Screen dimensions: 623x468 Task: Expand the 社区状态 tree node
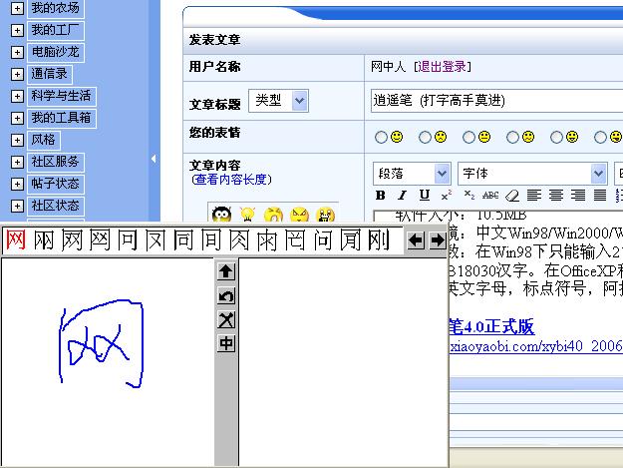tap(17, 206)
